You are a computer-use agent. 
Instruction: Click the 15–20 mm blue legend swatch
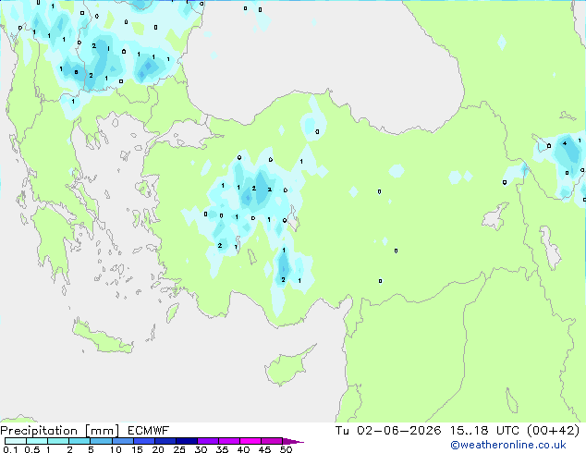coord(144,441)
